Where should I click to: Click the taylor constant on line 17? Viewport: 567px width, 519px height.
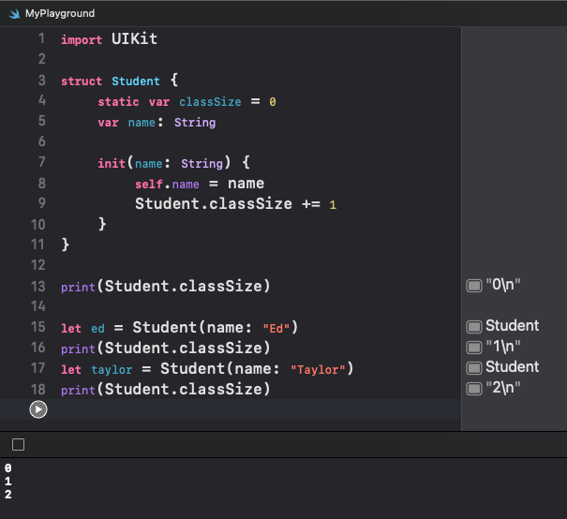click(x=112, y=370)
